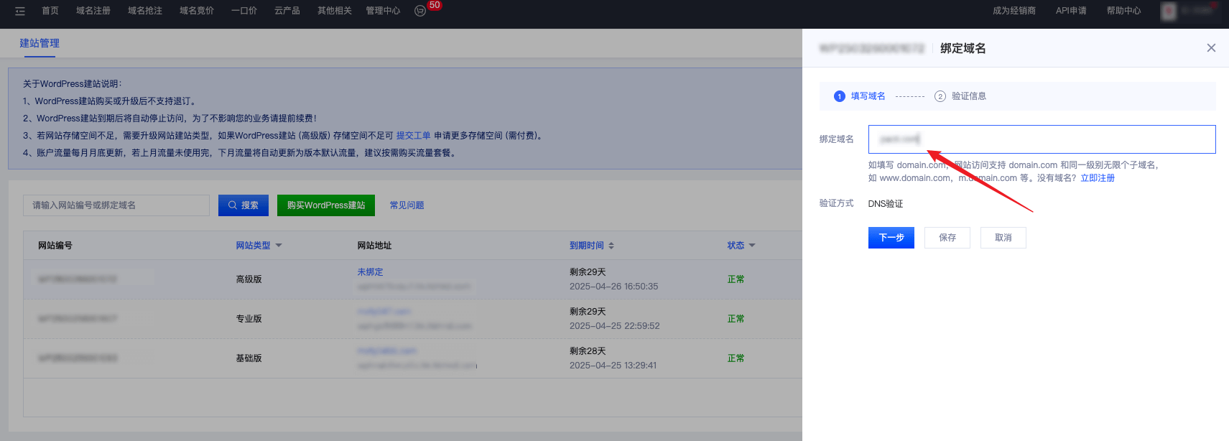Click the blue 搜索 button
This screenshot has height=441, width=1229.
[x=244, y=205]
